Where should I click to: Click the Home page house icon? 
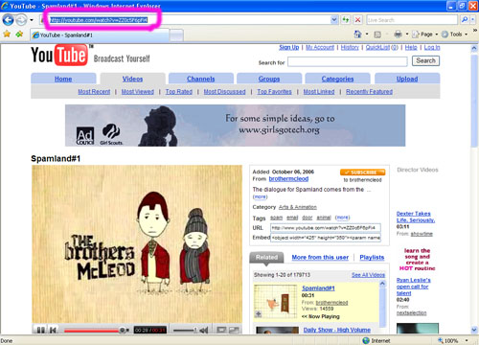tap(357, 34)
